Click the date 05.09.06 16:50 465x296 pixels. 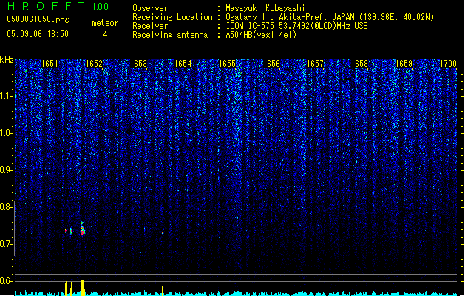click(38, 34)
